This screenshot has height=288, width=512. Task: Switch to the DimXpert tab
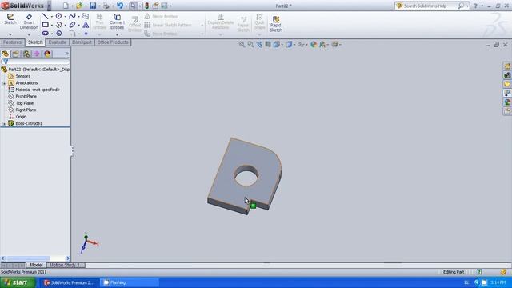click(82, 42)
